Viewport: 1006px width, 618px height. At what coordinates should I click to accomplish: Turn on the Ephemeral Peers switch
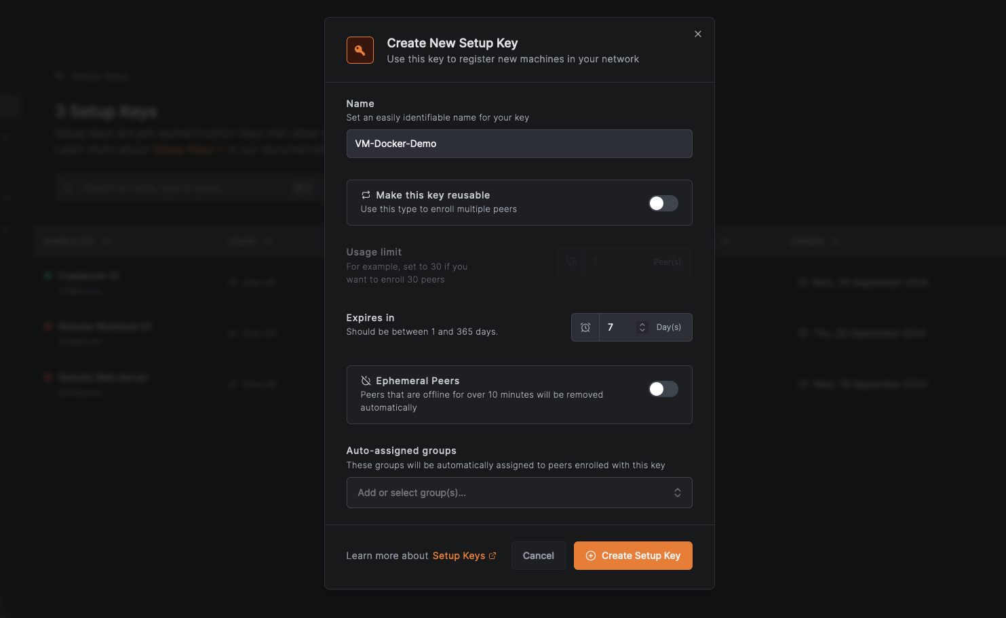click(x=663, y=389)
